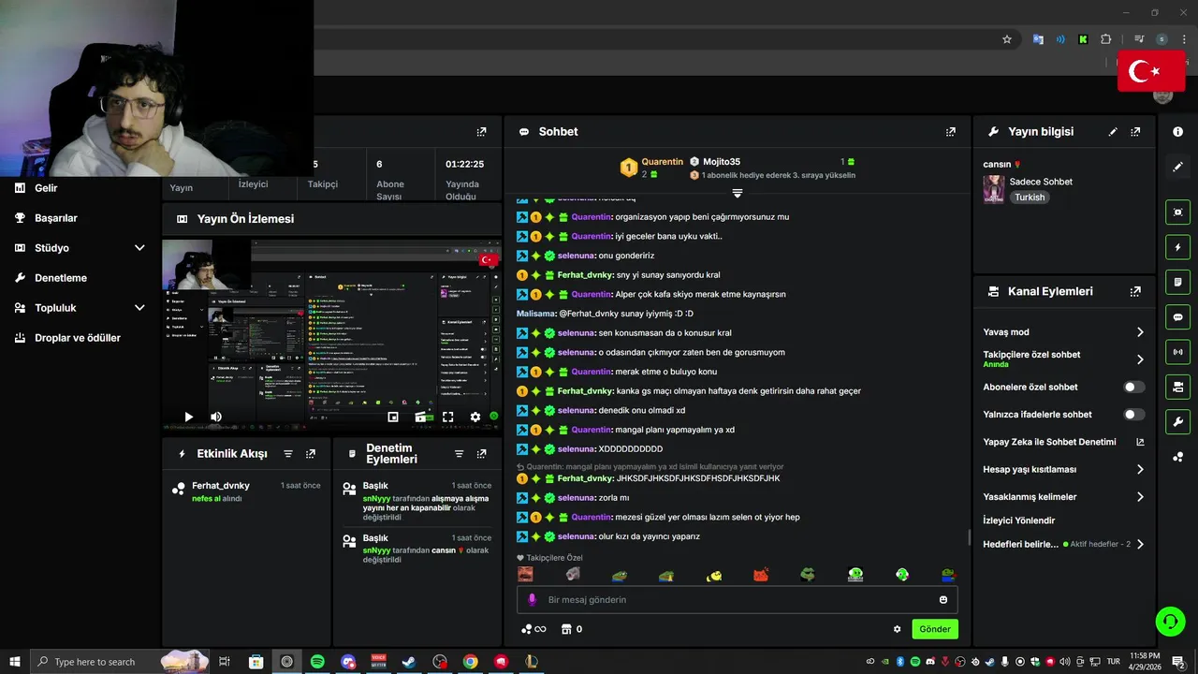1198x674 pixels.
Task: Filter the Etkinlik Akışı feed
Action: pyautogui.click(x=288, y=454)
